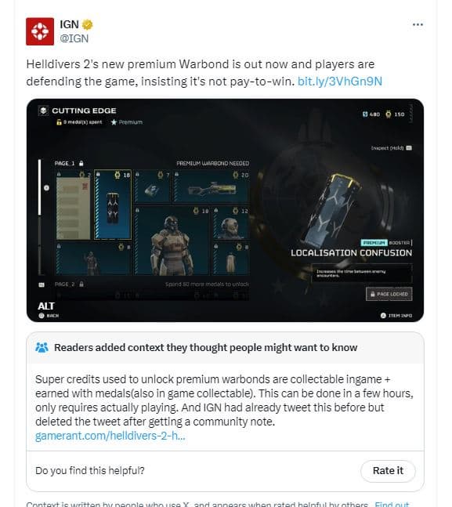This screenshot has width=452, height=507.
Task: Click the Page Locked button in image
Action: (x=389, y=294)
